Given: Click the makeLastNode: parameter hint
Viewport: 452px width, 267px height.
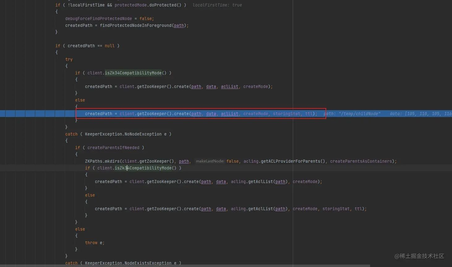Looking at the screenshot, I should tap(210, 161).
